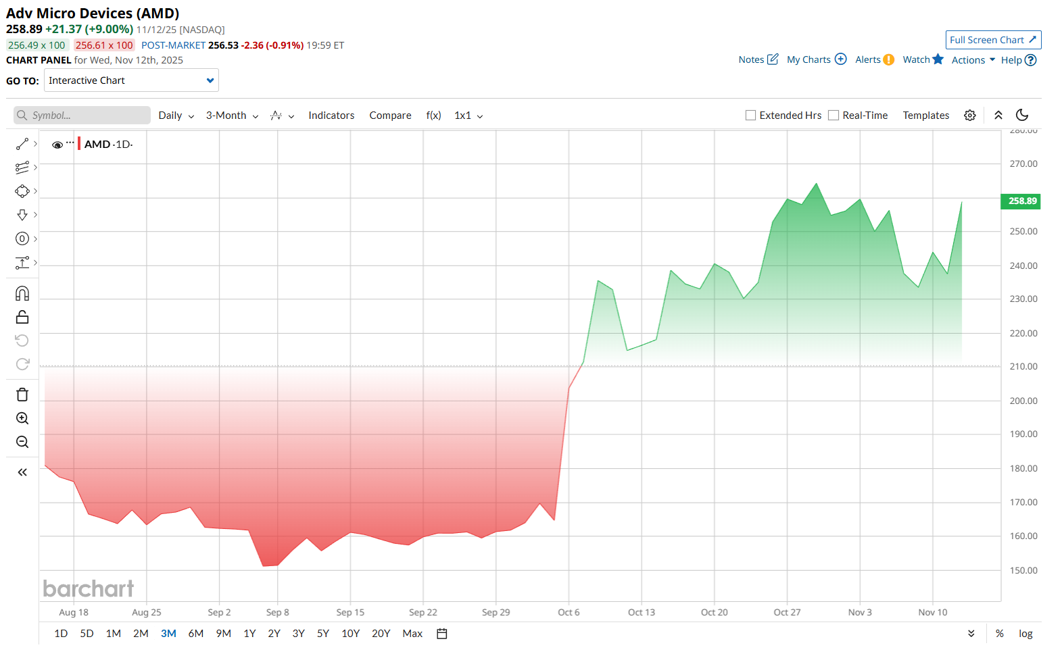Select the trend line drawing tool

(22, 144)
